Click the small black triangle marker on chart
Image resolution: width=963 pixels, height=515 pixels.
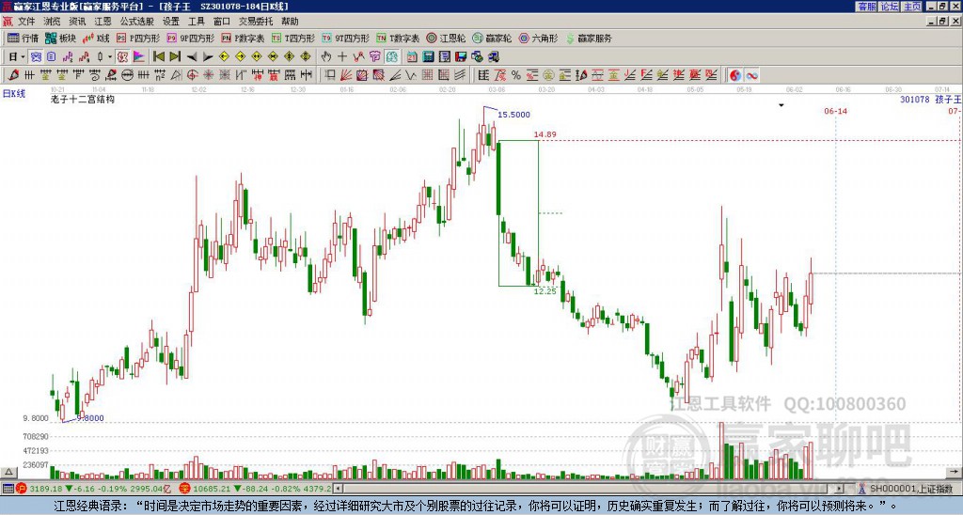click(x=781, y=105)
